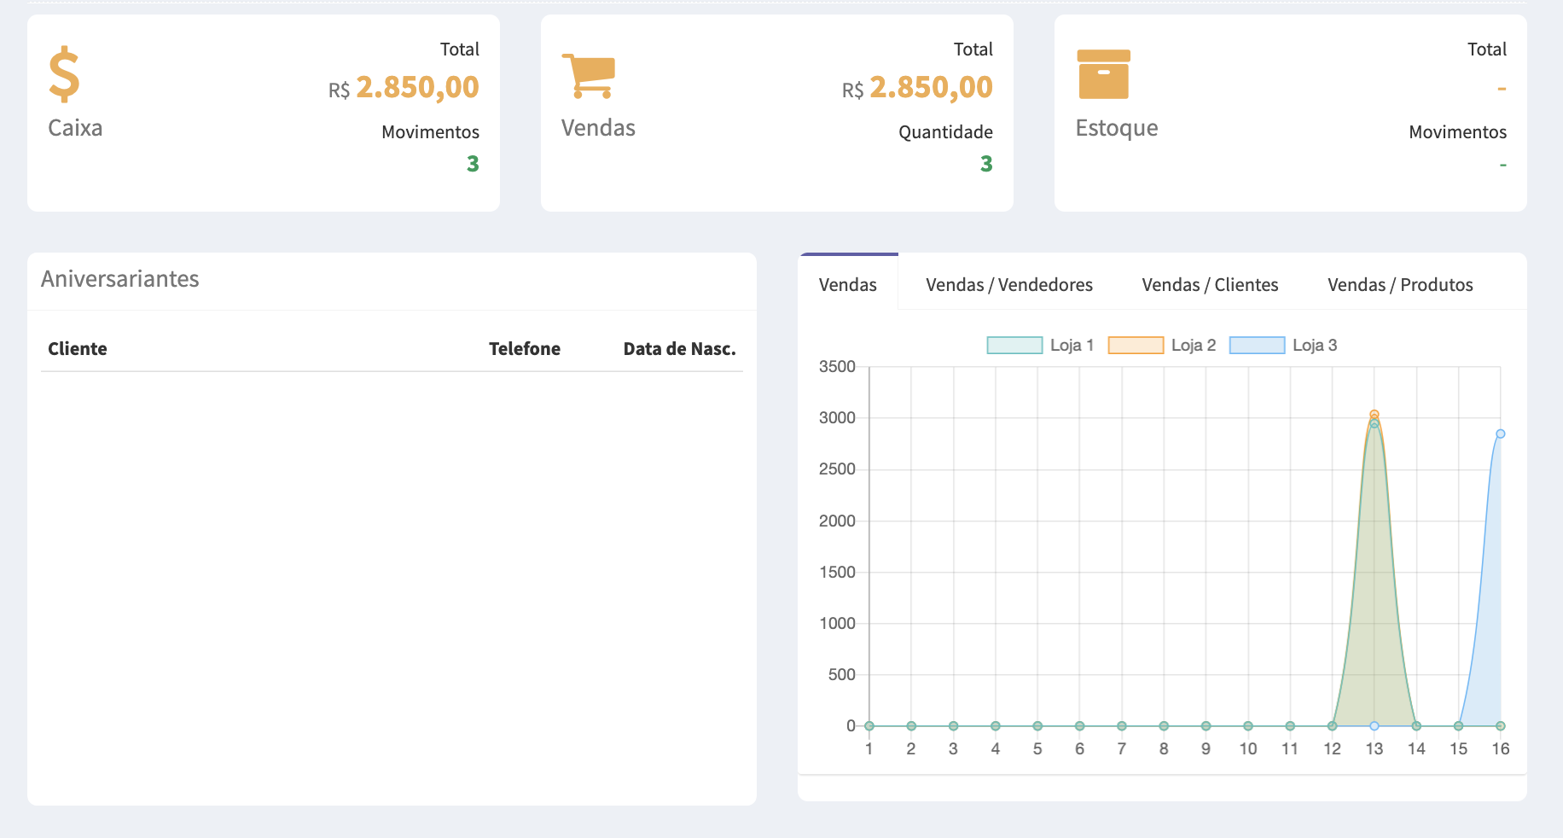1563x838 pixels.
Task: Click the Estoque box icon
Action: 1103,74
